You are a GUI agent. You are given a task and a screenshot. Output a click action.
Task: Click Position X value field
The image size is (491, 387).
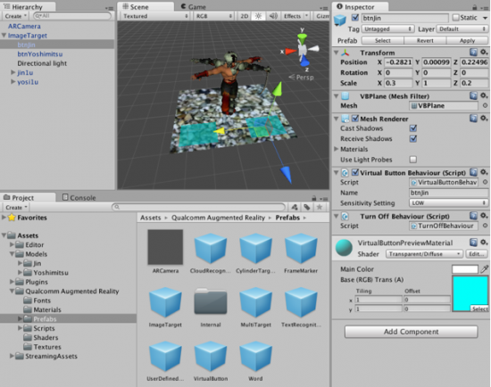point(398,62)
